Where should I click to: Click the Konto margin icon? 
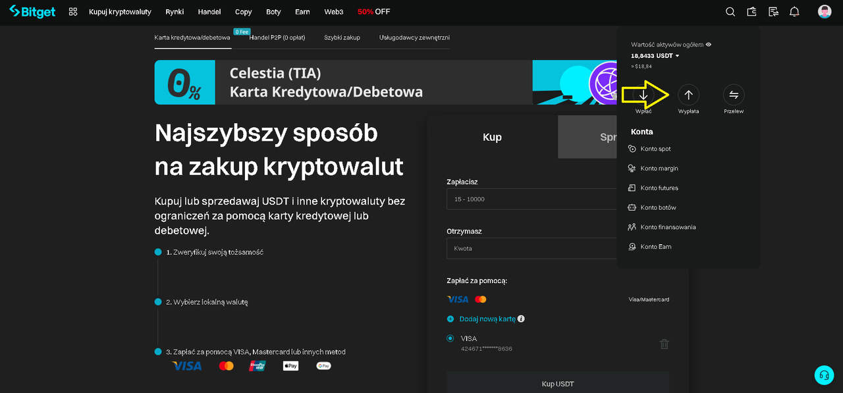click(632, 169)
